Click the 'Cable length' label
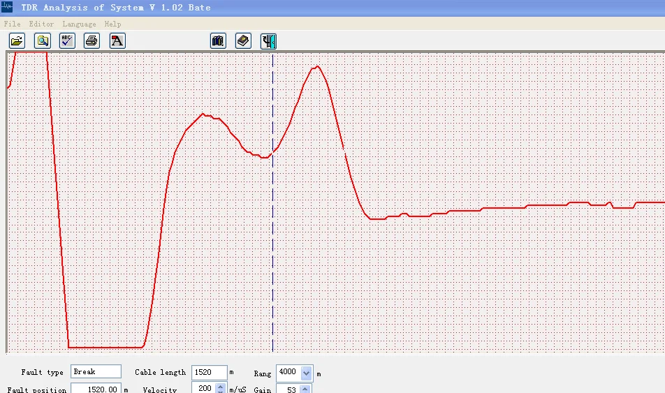The height and width of the screenshot is (393, 665). [x=161, y=372]
